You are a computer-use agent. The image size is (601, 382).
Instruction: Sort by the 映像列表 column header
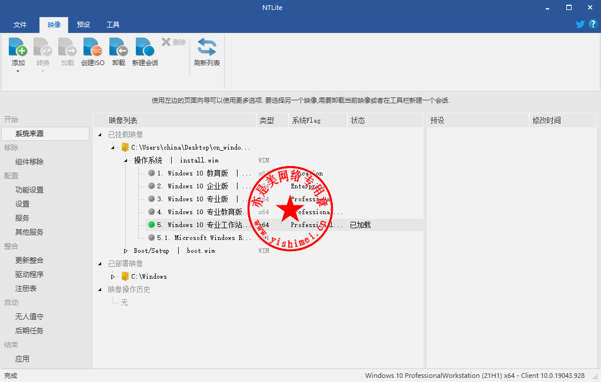[x=175, y=120]
